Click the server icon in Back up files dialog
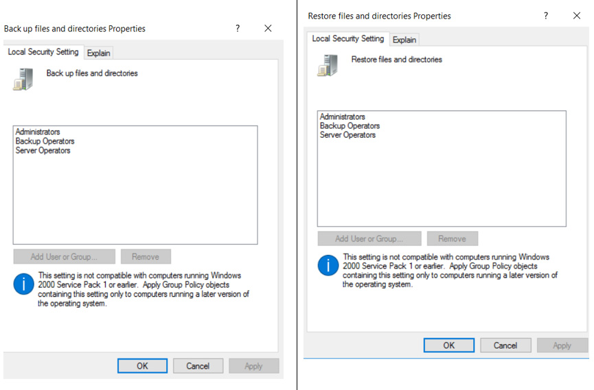The width and height of the screenshot is (594, 390). pos(23,79)
